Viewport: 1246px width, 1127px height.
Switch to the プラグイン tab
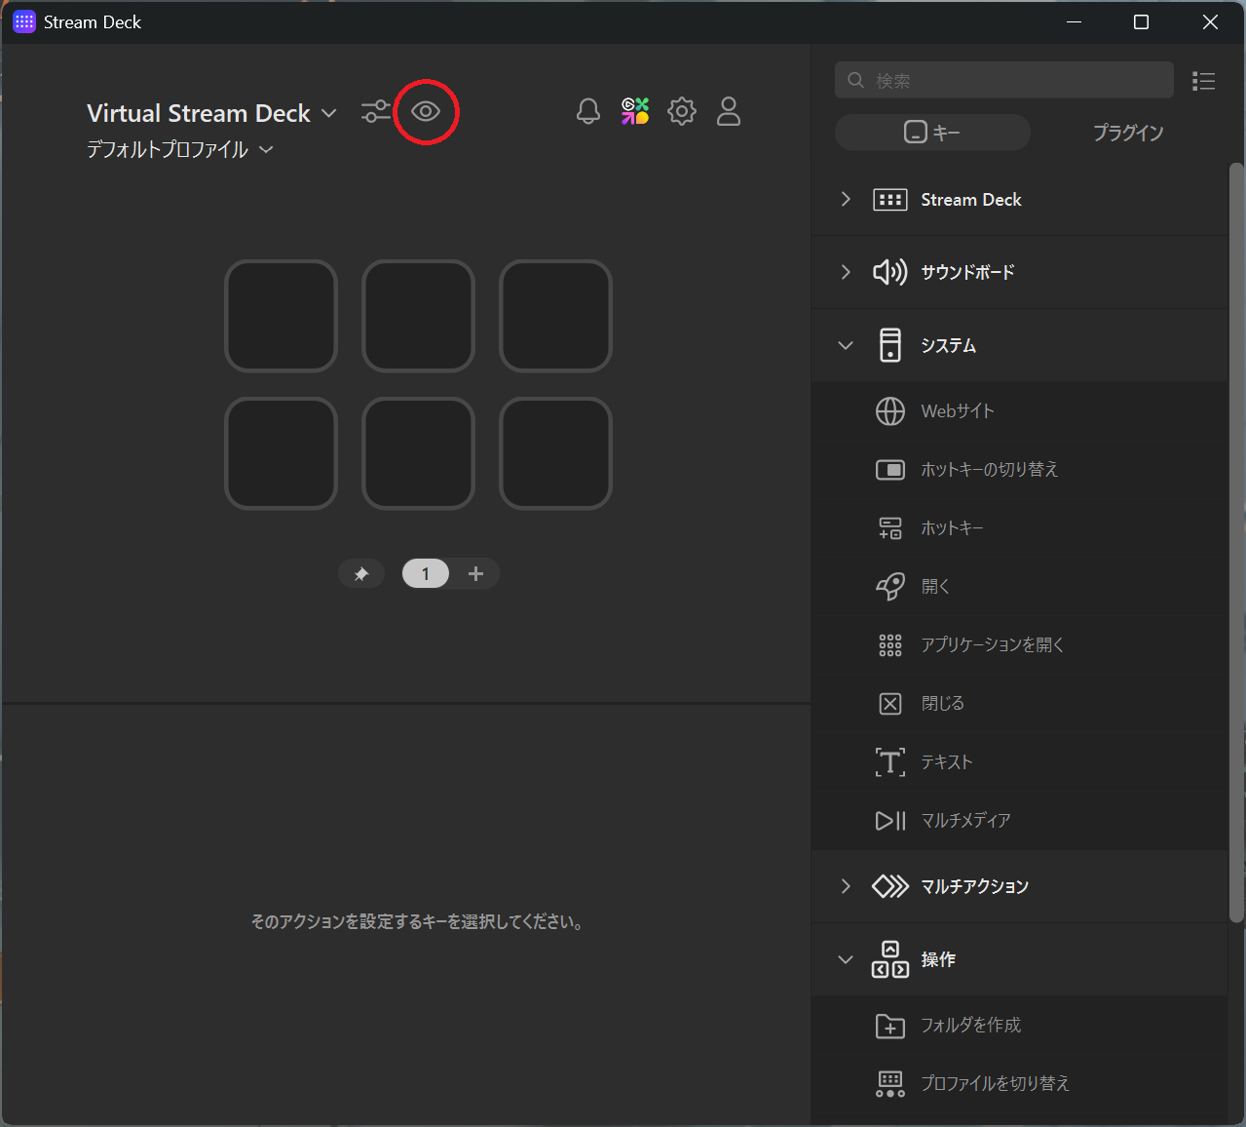1128,133
